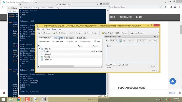Viewport: 182px width, 102px height.
Task: Click the Print button in structure toolbar
Action: (97, 42)
